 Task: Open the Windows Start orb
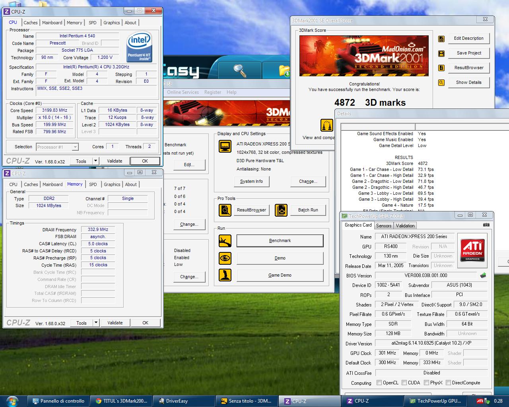[12, 401]
